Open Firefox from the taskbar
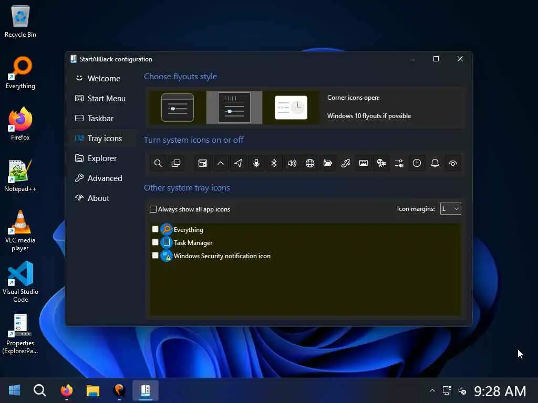This screenshot has height=403, width=538. coord(67,390)
